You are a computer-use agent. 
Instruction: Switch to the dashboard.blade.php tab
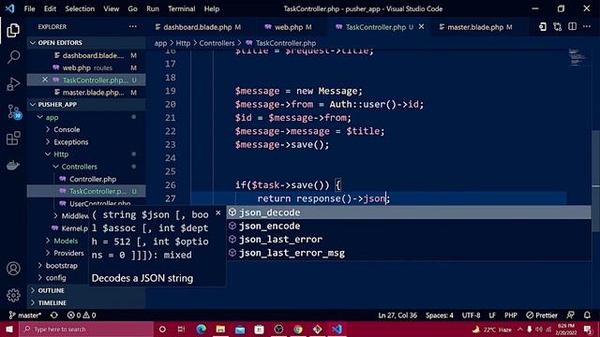pos(198,27)
